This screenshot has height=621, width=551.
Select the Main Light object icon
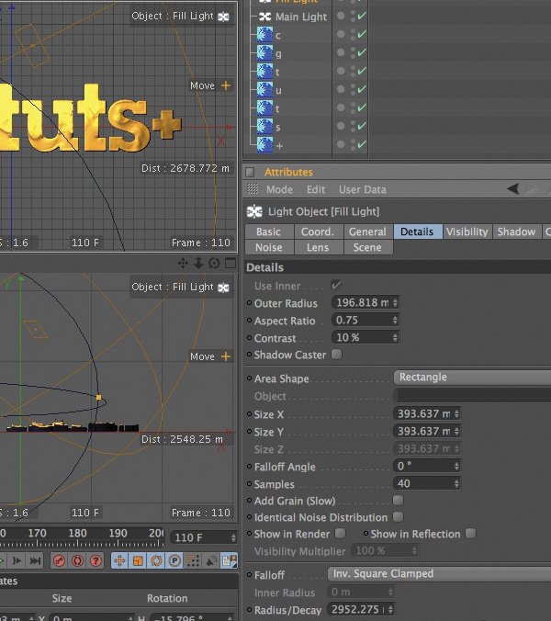[x=264, y=17]
